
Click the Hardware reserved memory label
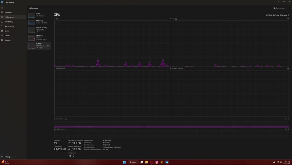click(x=93, y=149)
